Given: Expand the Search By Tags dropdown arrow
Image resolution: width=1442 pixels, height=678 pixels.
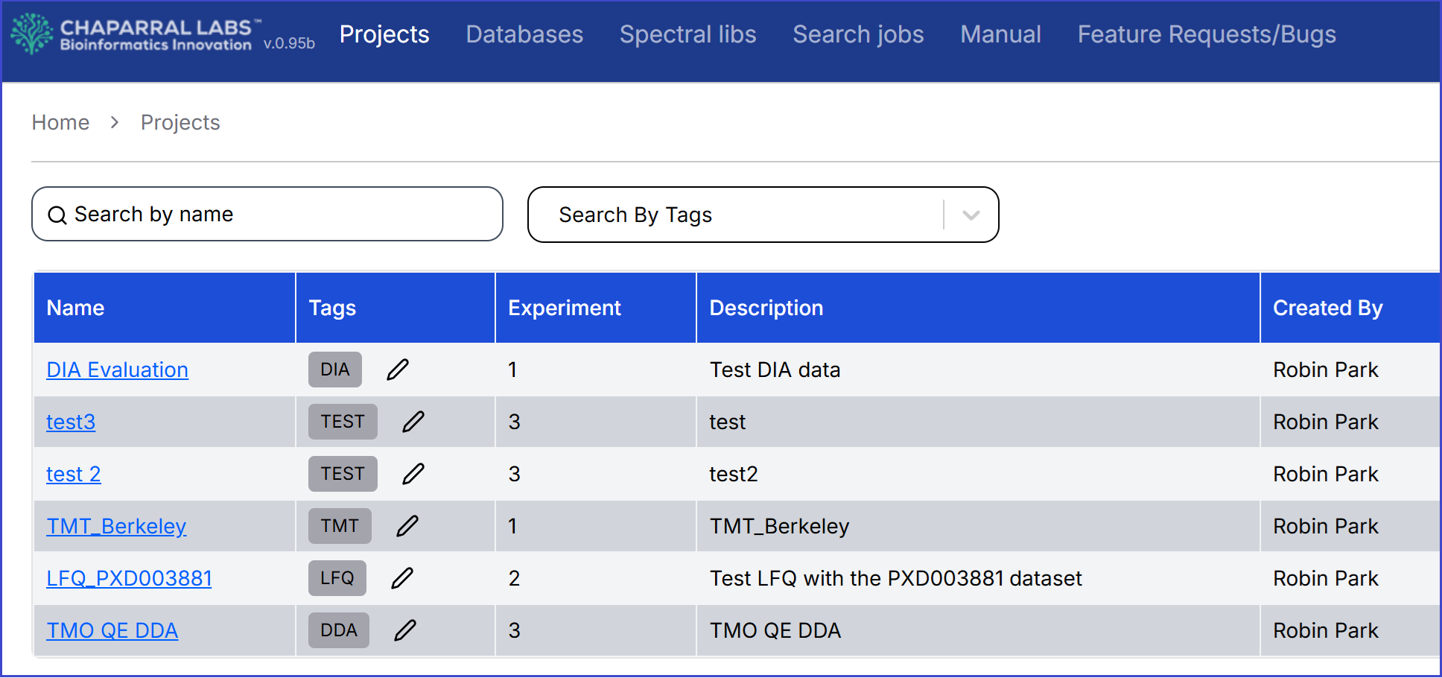Looking at the screenshot, I should [971, 215].
